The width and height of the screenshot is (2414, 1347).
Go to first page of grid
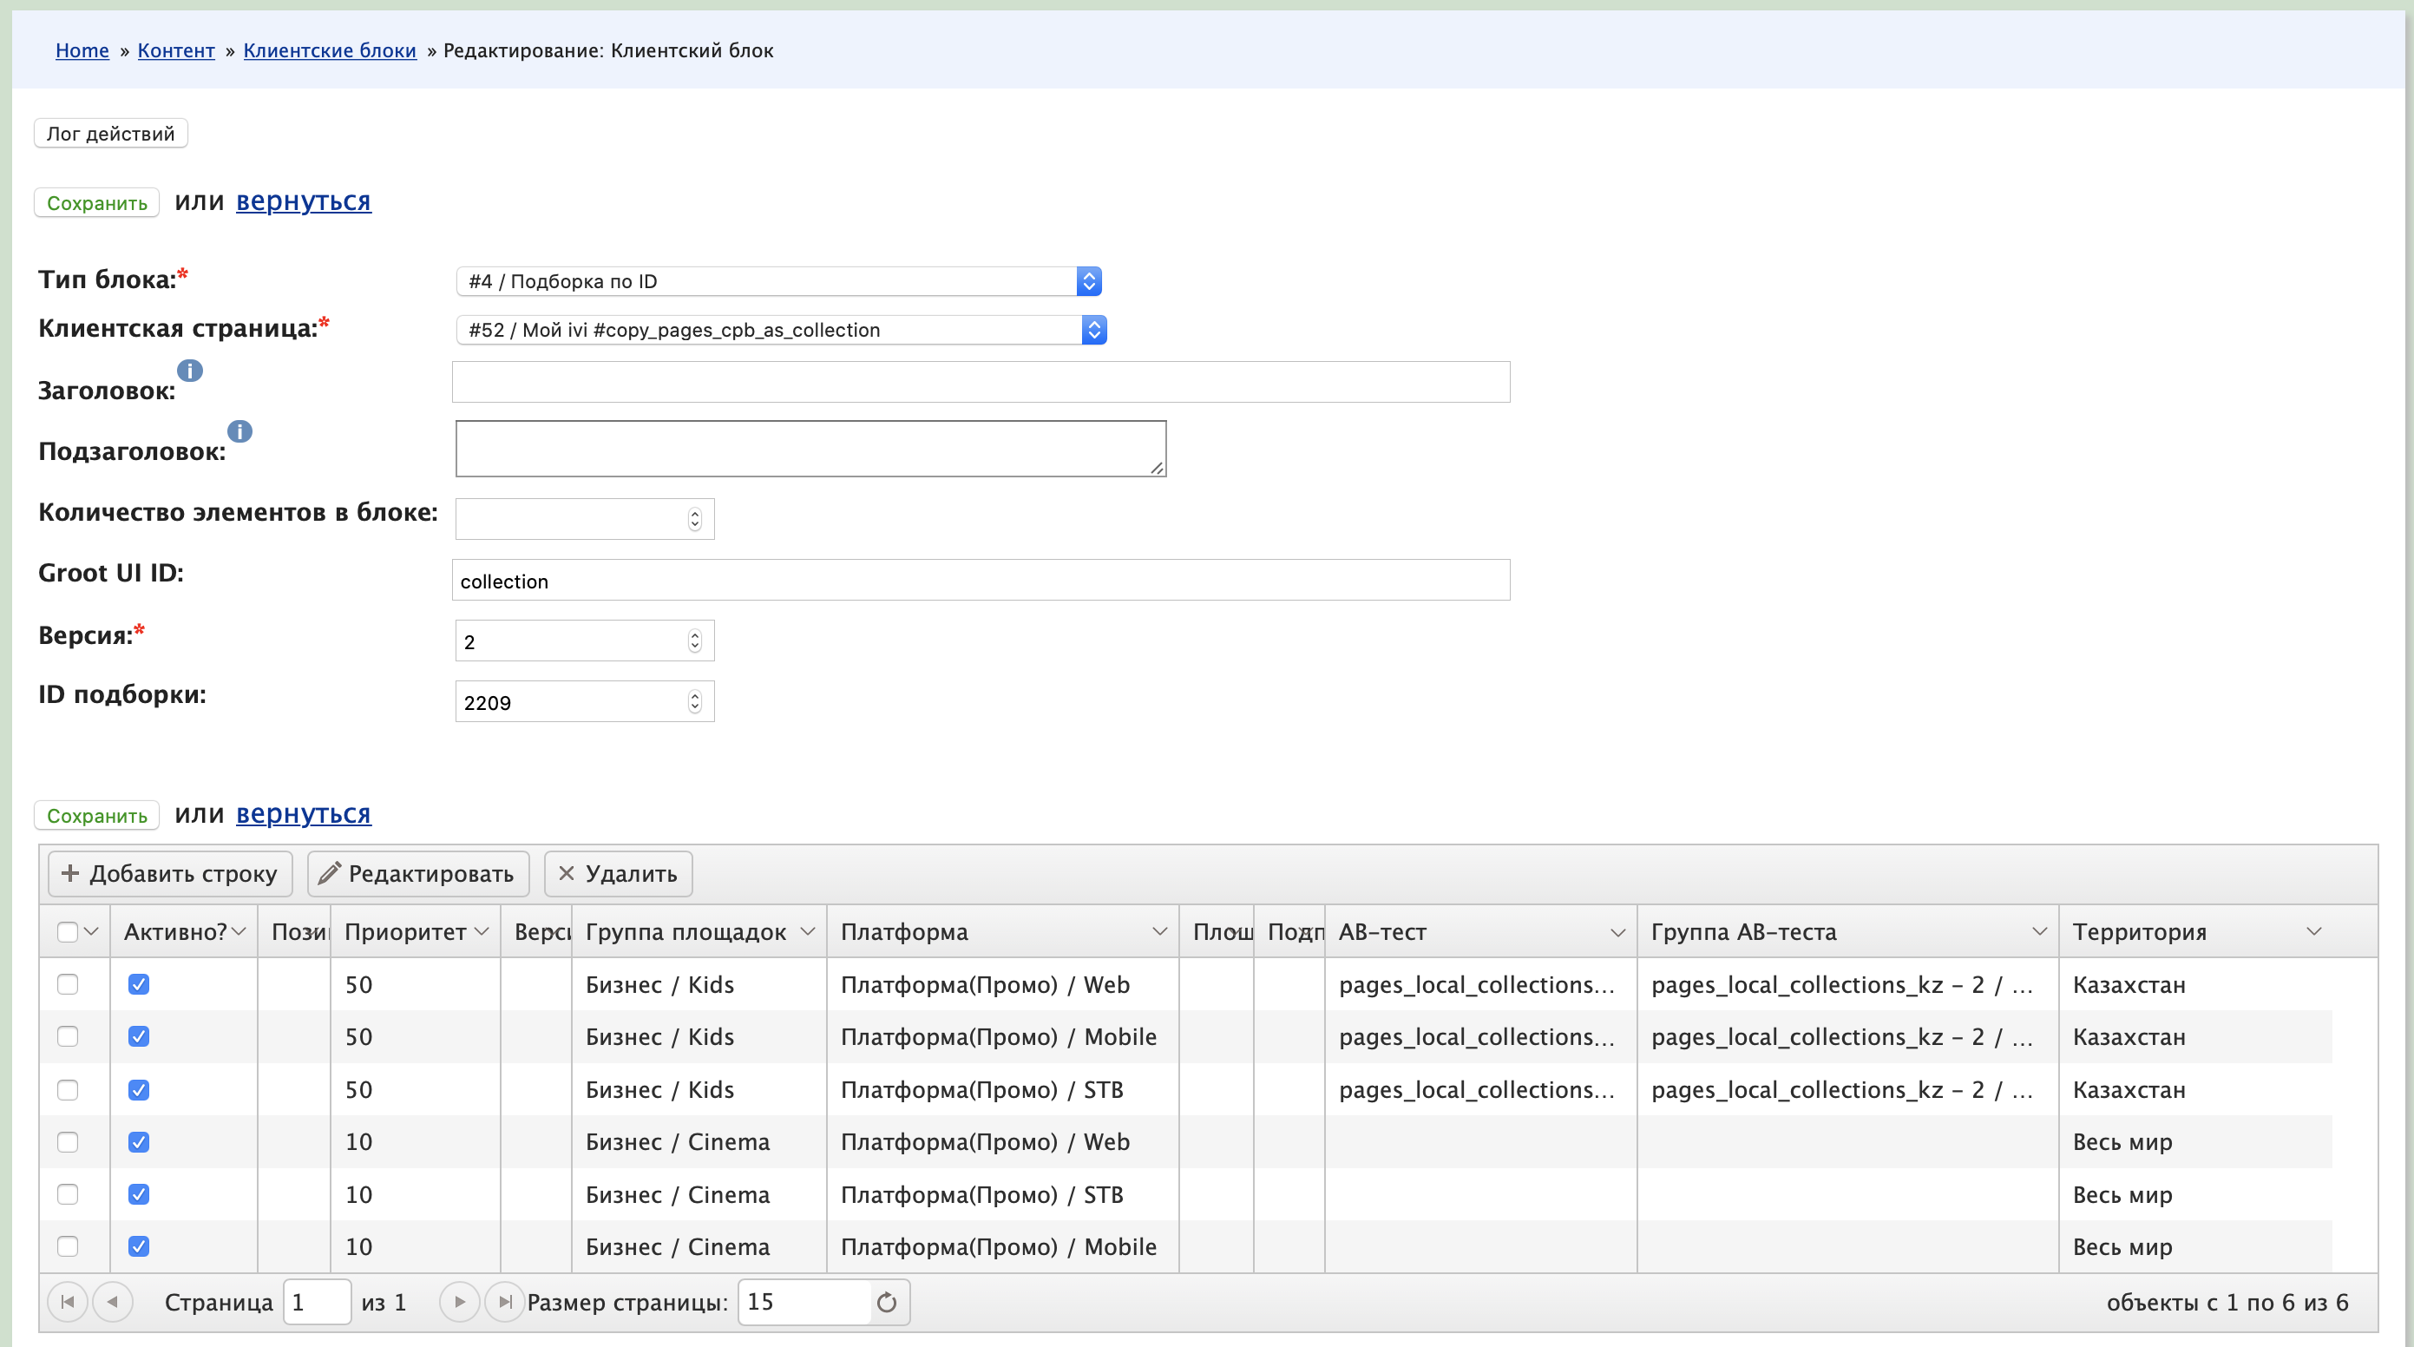(68, 1302)
